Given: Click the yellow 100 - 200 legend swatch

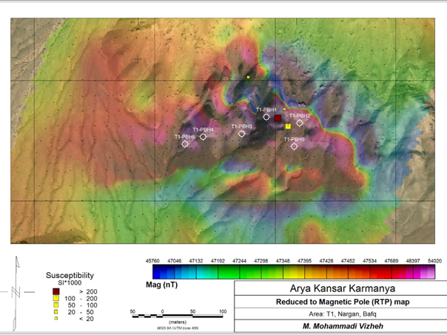Looking at the screenshot, I should (56, 298).
